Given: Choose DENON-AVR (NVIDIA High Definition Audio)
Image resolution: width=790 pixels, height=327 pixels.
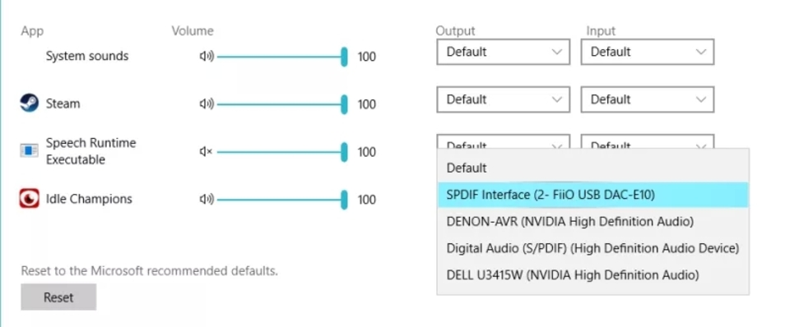Looking at the screenshot, I should pyautogui.click(x=593, y=221).
